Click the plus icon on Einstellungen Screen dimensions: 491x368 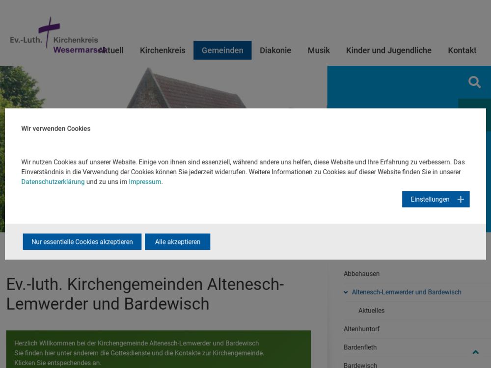461,199
